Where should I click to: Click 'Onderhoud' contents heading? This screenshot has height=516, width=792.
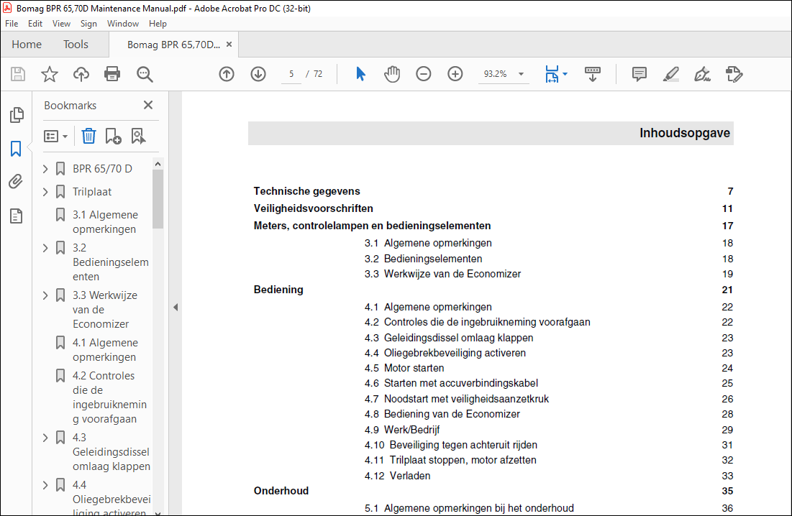[281, 491]
